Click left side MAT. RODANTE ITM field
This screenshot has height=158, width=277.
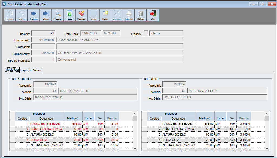98,91
